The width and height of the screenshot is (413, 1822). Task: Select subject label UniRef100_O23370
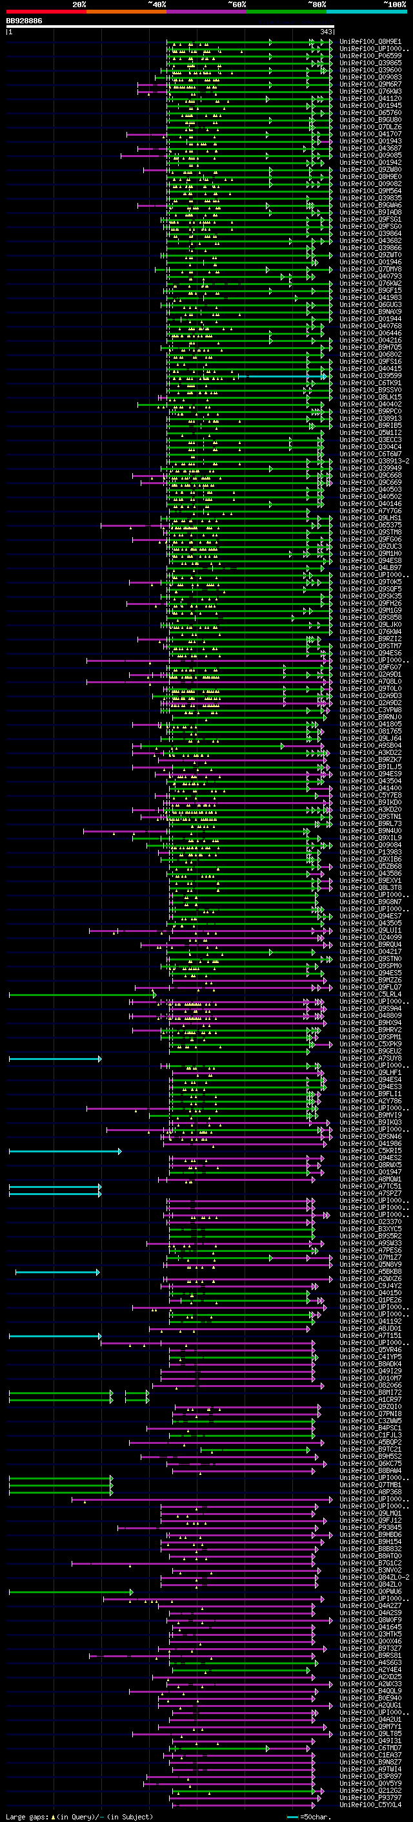370,1222
